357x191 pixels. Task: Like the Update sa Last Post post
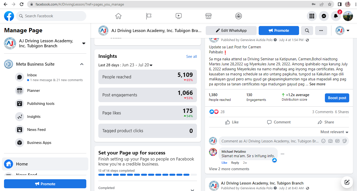(x=232, y=122)
